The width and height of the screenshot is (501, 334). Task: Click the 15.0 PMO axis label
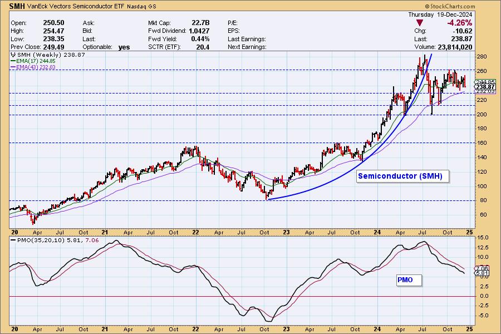pos(482,238)
